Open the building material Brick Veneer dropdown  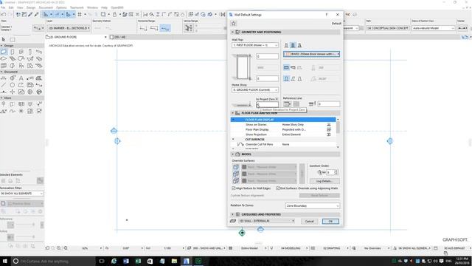click(x=311, y=54)
